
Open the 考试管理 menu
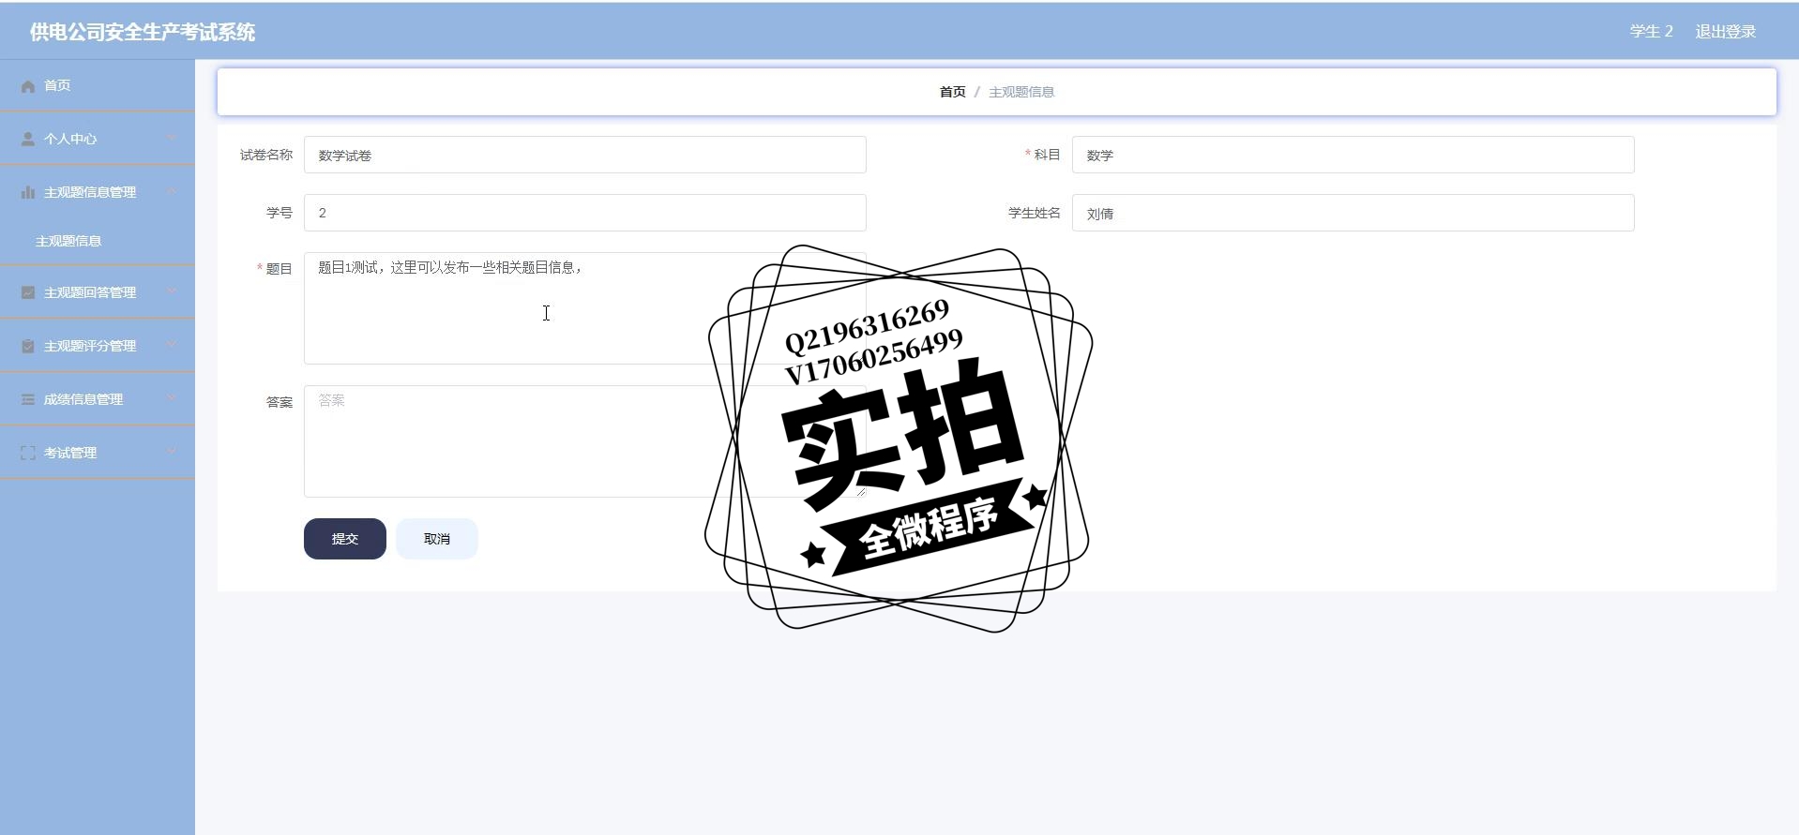(x=98, y=453)
